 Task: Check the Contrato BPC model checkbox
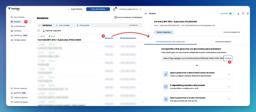pyautogui.click(x=39, y=36)
